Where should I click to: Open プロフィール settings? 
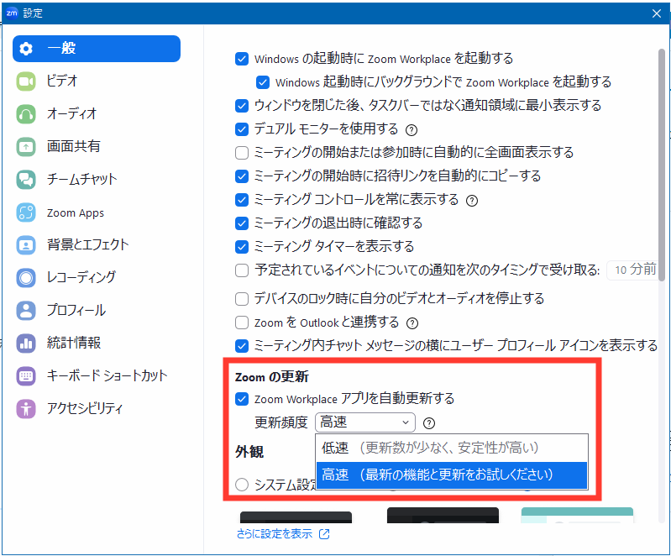(x=97, y=310)
